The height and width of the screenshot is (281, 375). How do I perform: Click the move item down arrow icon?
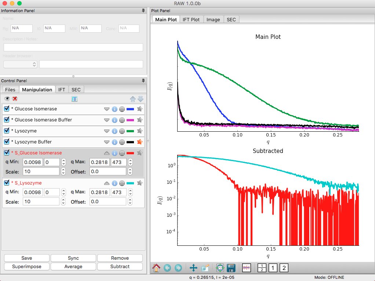tap(141, 99)
